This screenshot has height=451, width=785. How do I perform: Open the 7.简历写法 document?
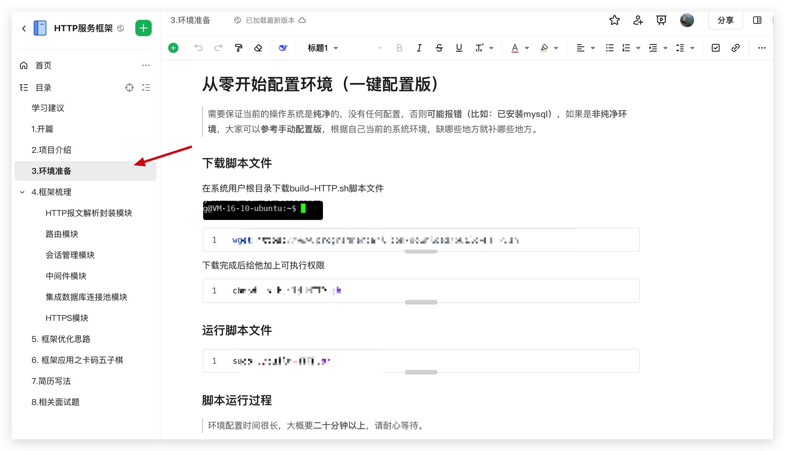point(51,381)
